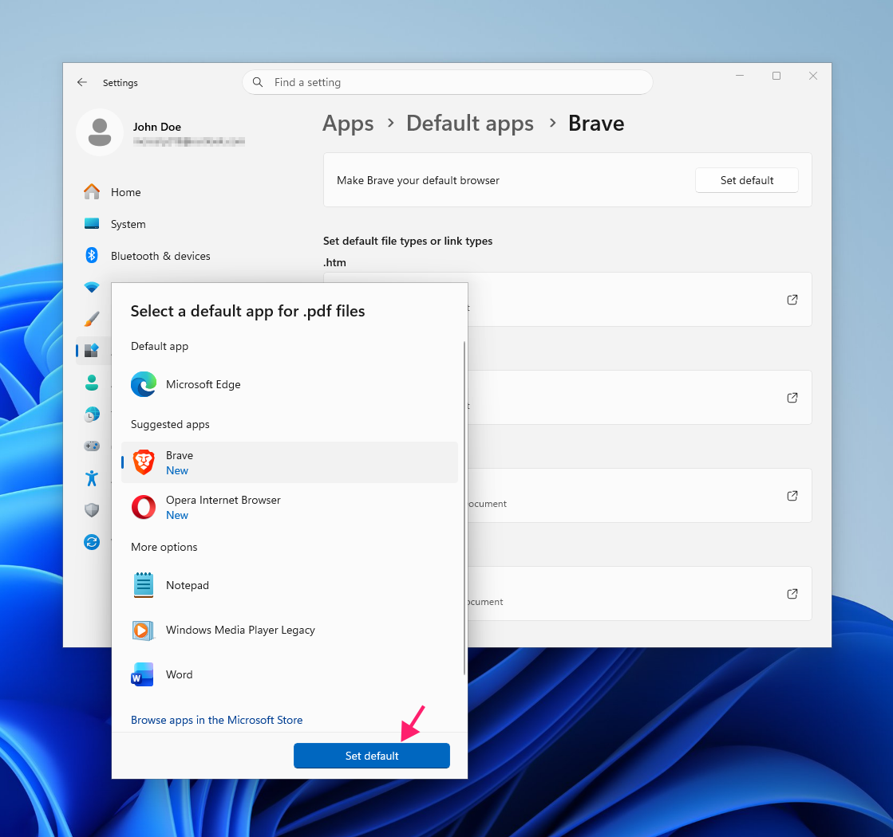Click the Home house icon
This screenshot has width=893, height=837.
(92, 192)
